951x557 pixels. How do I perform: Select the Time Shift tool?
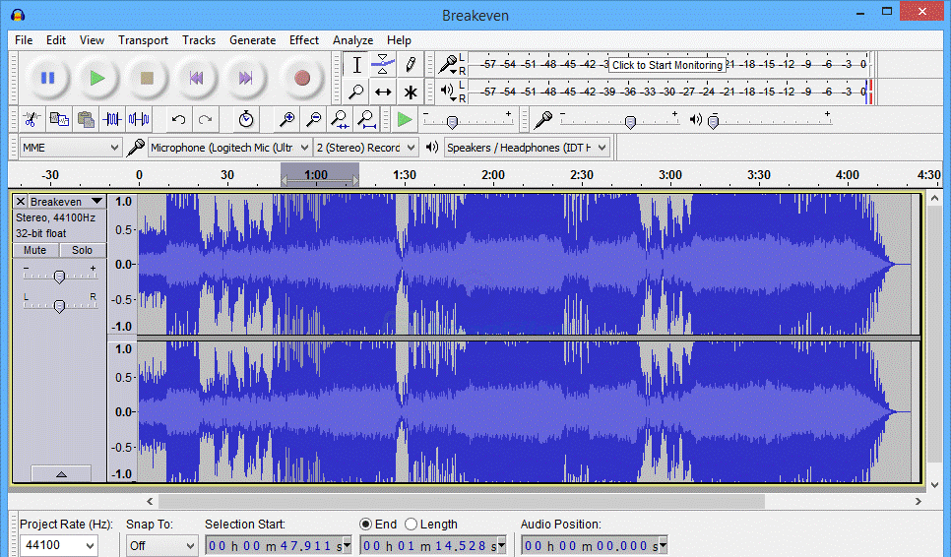[383, 93]
